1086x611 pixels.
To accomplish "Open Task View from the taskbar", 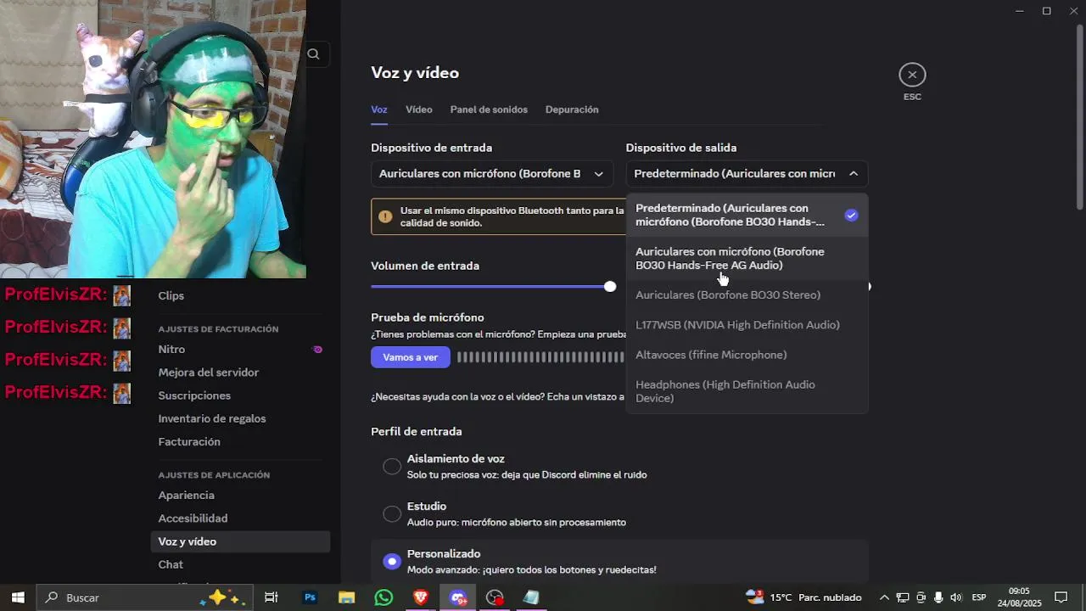I will pyautogui.click(x=271, y=597).
